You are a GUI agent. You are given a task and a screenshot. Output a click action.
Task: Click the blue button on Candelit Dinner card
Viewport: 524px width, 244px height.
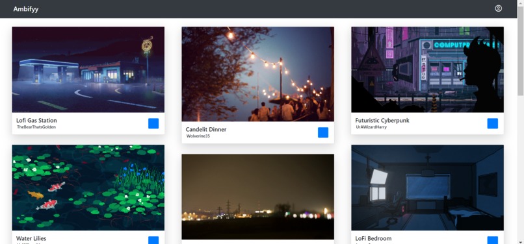point(323,132)
